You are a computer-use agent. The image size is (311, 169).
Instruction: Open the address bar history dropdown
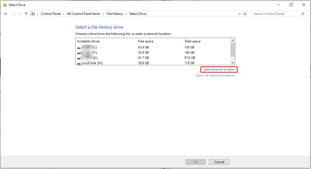239,13
